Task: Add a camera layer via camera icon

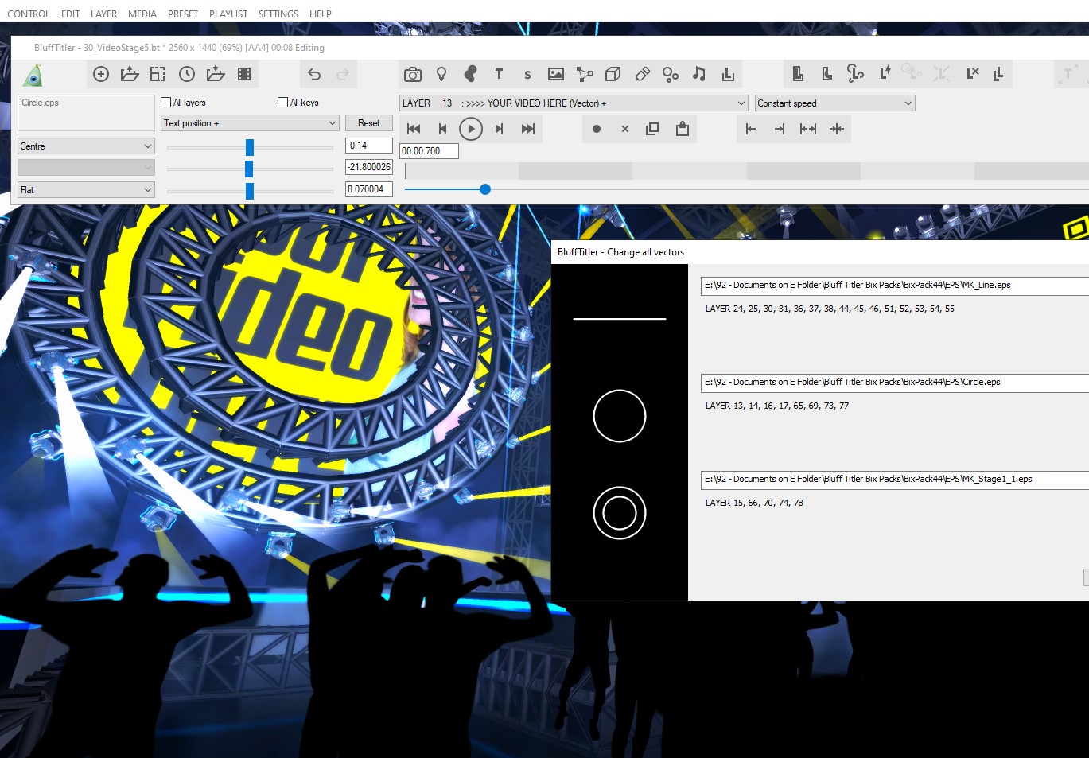Action: pyautogui.click(x=412, y=75)
